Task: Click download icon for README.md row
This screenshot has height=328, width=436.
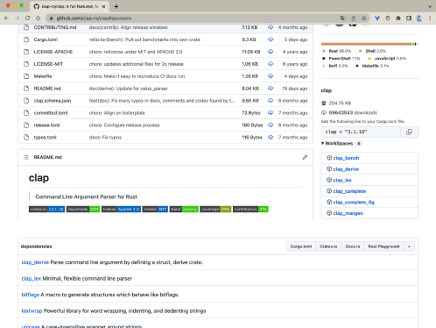Action: [271, 89]
